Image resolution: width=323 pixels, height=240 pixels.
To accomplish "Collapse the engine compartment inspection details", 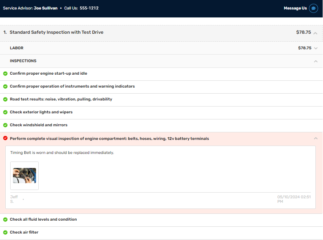I will [x=315, y=139].
